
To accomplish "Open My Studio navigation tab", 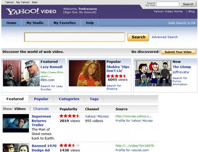I will (35, 23).
